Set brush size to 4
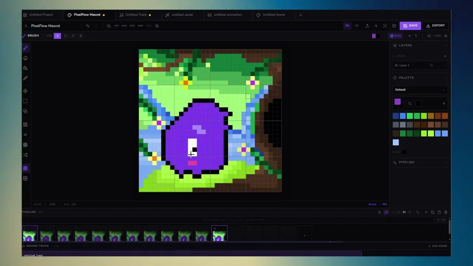The height and width of the screenshot is (266, 473). click(x=81, y=36)
